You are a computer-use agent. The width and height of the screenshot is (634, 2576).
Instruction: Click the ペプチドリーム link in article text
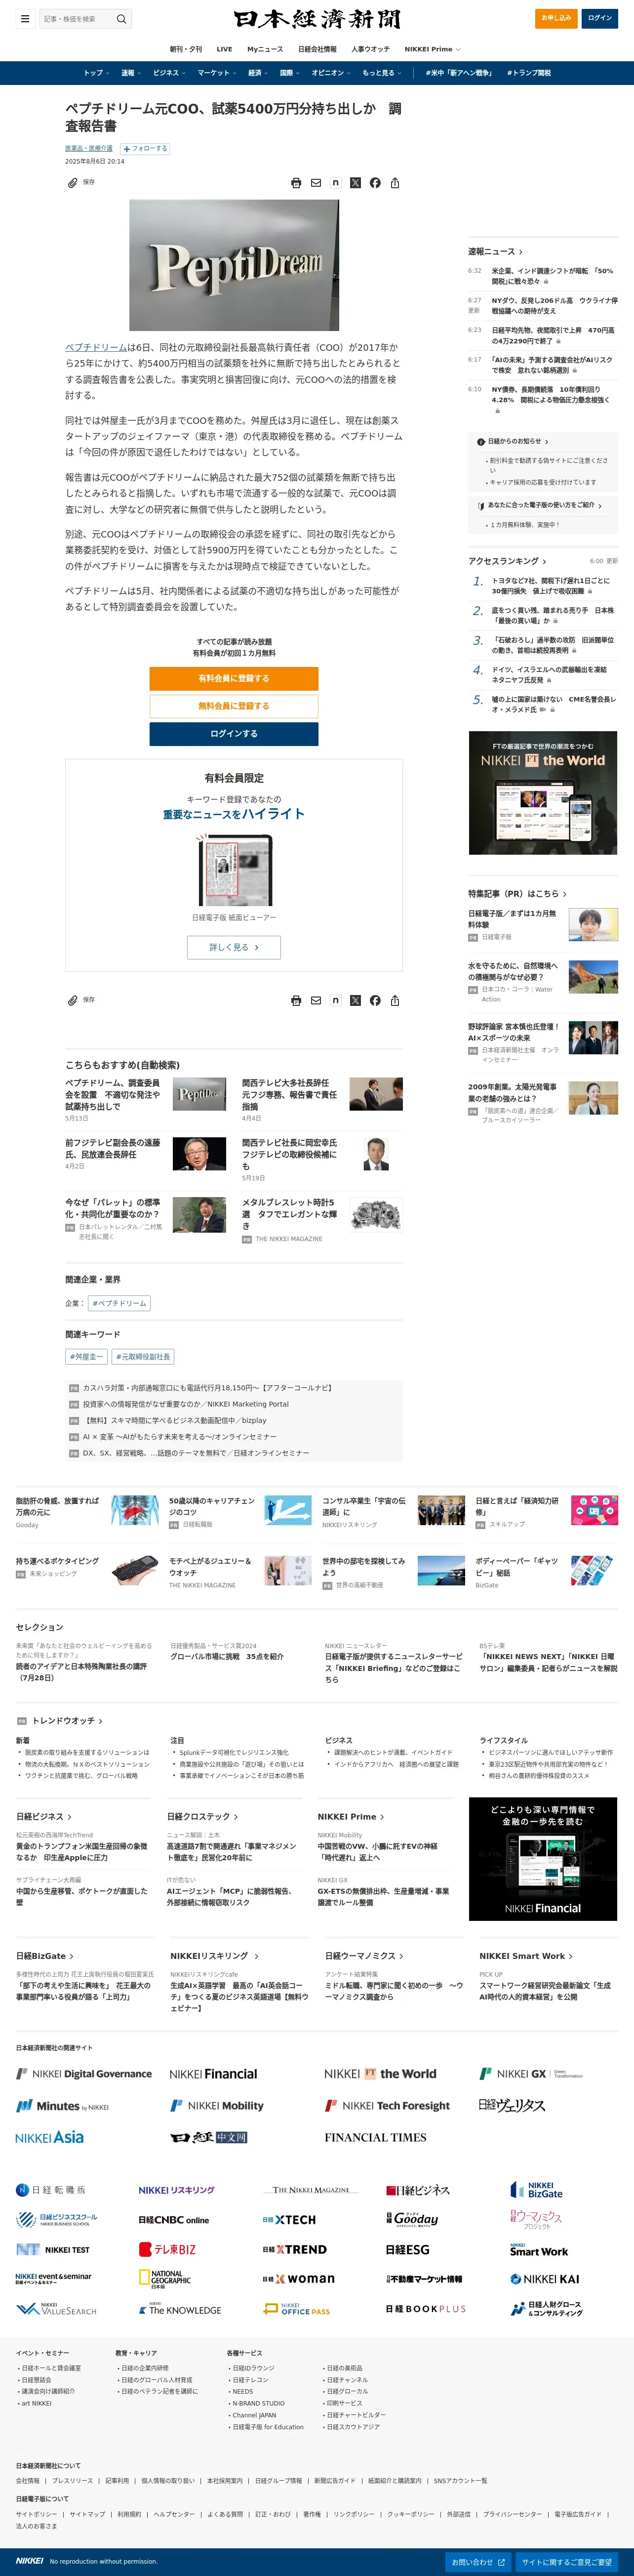pyautogui.click(x=96, y=348)
